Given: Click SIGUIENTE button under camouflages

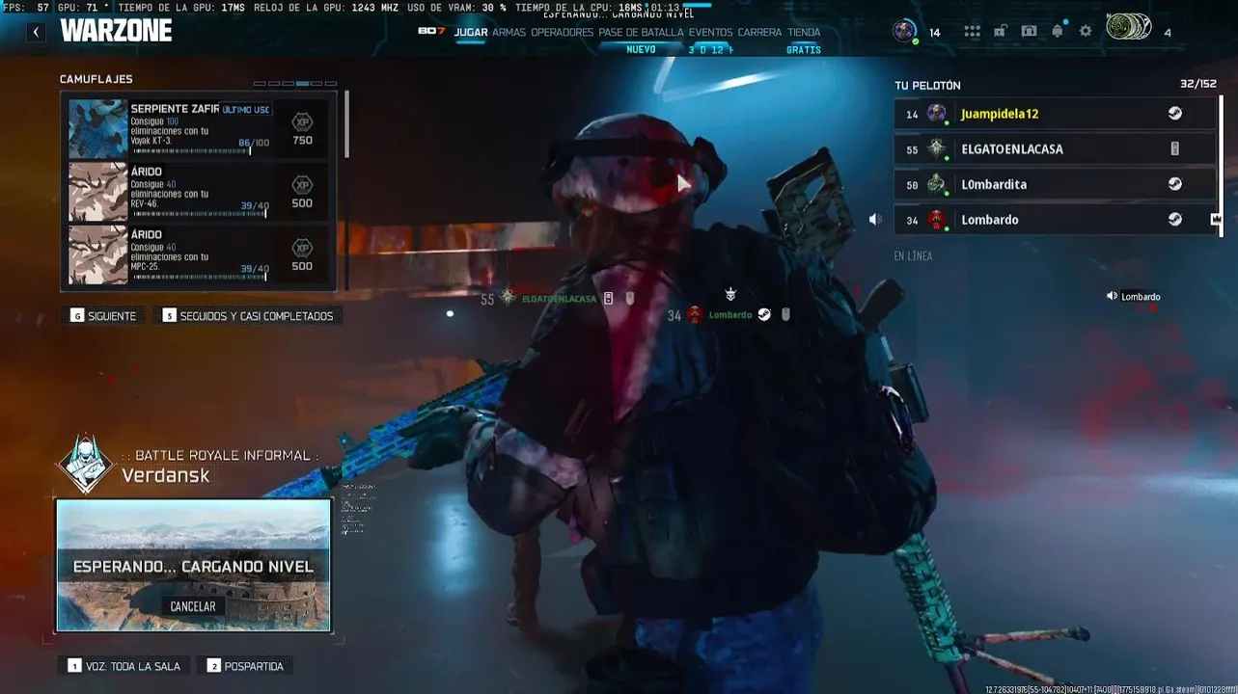Looking at the screenshot, I should (x=103, y=315).
